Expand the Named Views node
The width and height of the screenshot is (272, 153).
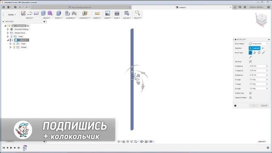click(x=8, y=33)
